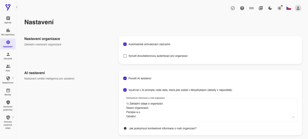
Task: Enable Vynutit dvoufaktorovou autentizaci checkbox
Action: coord(125,56)
